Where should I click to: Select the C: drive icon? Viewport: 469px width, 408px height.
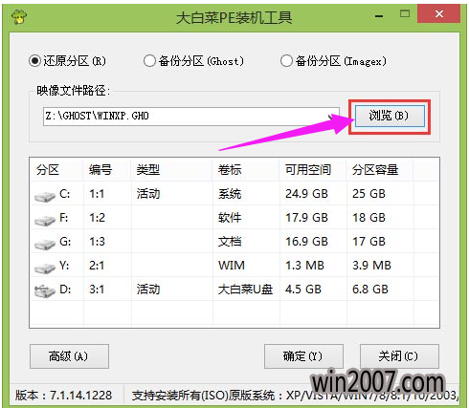point(45,196)
